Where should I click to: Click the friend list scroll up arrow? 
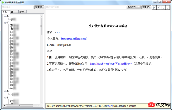(41, 16)
